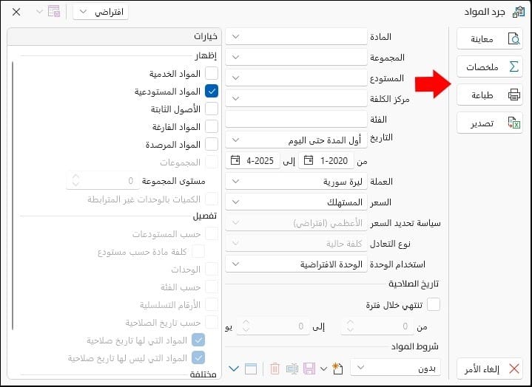This screenshot has height=387, width=532.
Task: Tick the المواد الفارغة checkbox
Action: point(212,126)
